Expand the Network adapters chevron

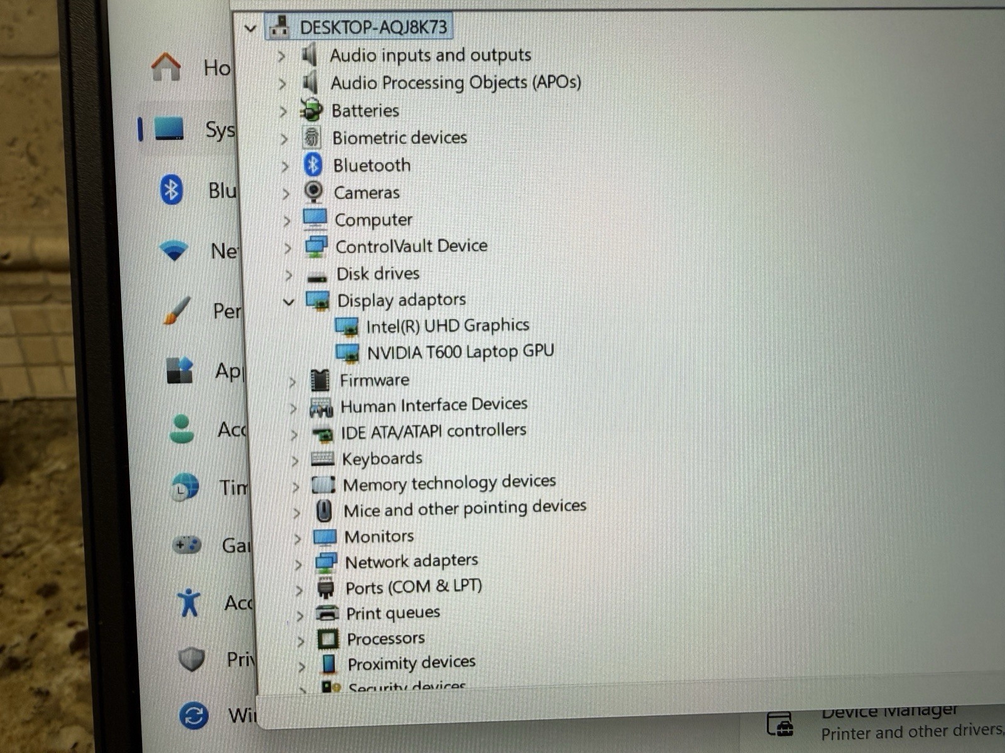[x=298, y=565]
